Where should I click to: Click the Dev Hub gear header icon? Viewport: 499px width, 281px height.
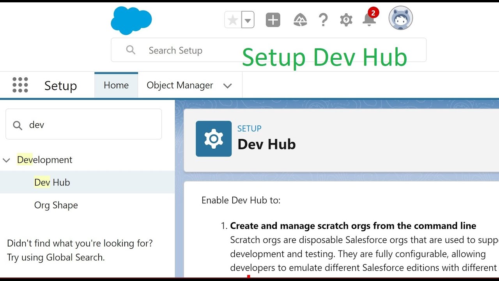click(214, 139)
